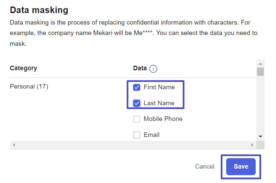Click the vertical scrollbar down arrow

click(x=261, y=136)
